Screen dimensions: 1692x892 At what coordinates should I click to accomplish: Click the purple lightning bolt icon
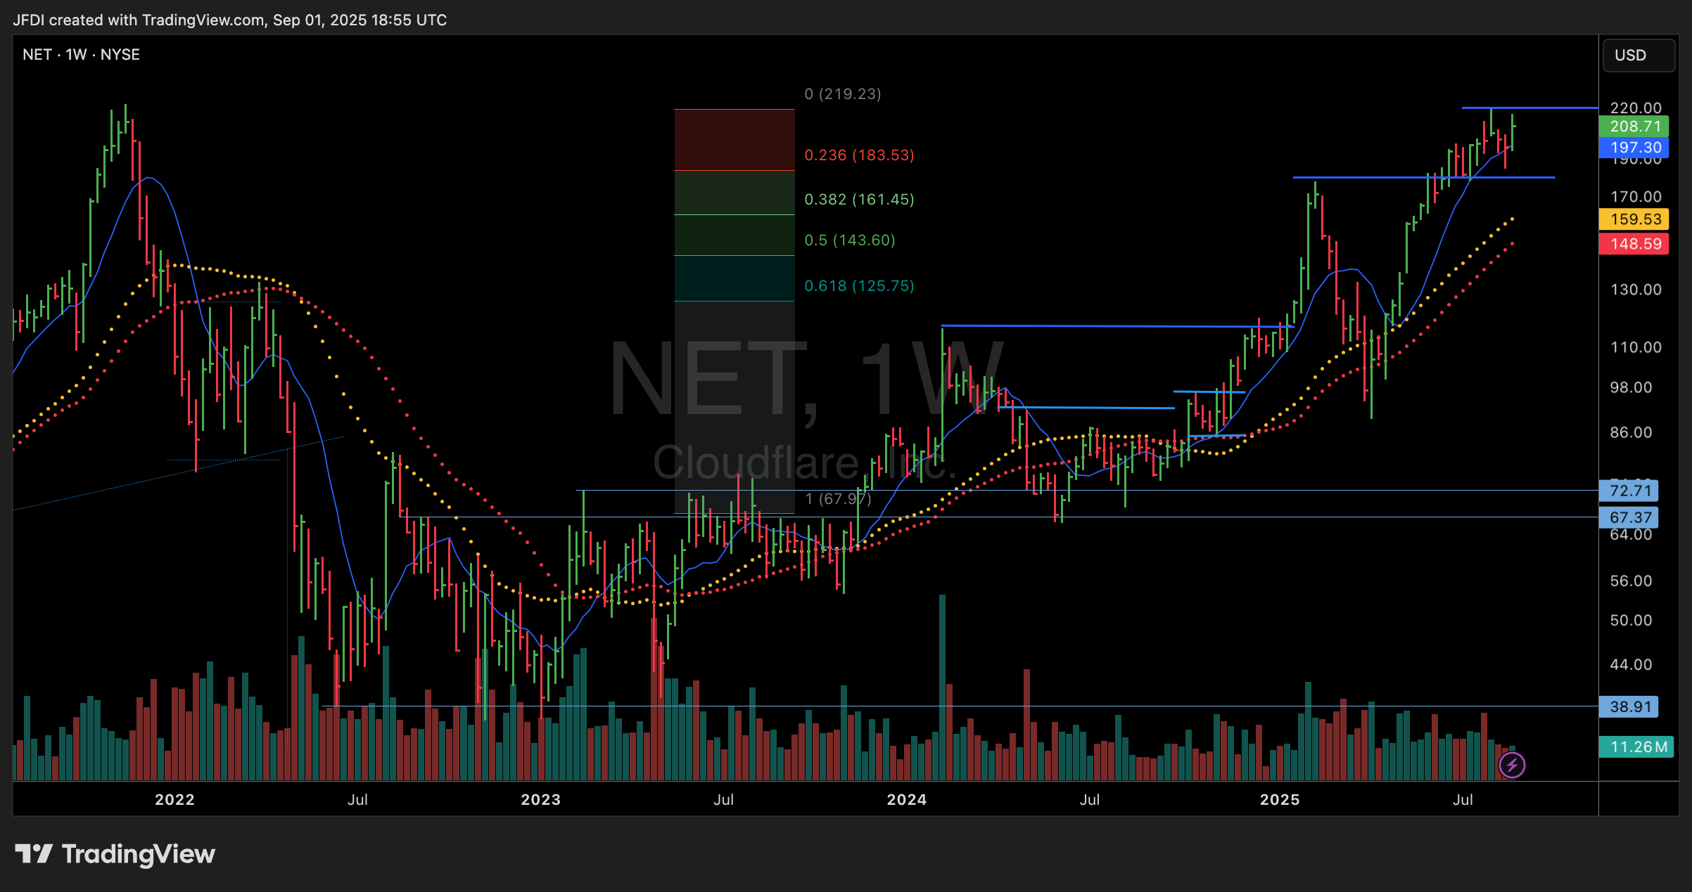[1512, 765]
